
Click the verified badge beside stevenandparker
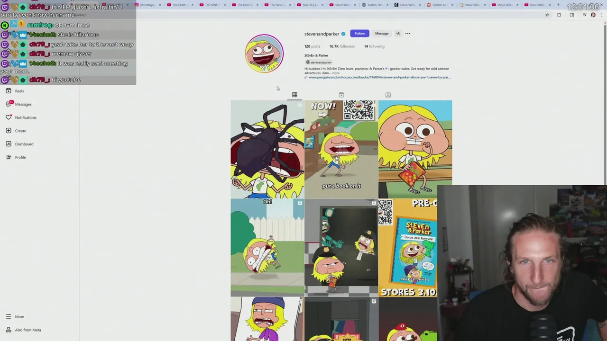tap(343, 34)
